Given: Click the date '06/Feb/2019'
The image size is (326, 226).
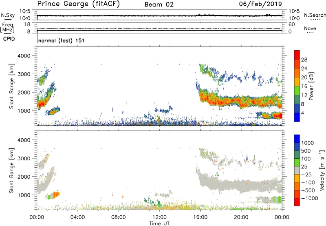Looking at the screenshot, I should (x=260, y=4).
